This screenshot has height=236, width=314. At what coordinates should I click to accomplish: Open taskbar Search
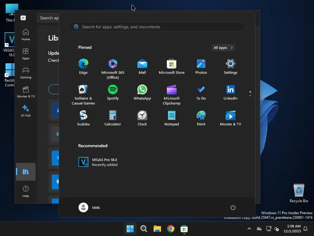click(x=144, y=229)
